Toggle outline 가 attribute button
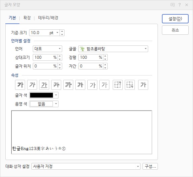 [x=68, y=85]
